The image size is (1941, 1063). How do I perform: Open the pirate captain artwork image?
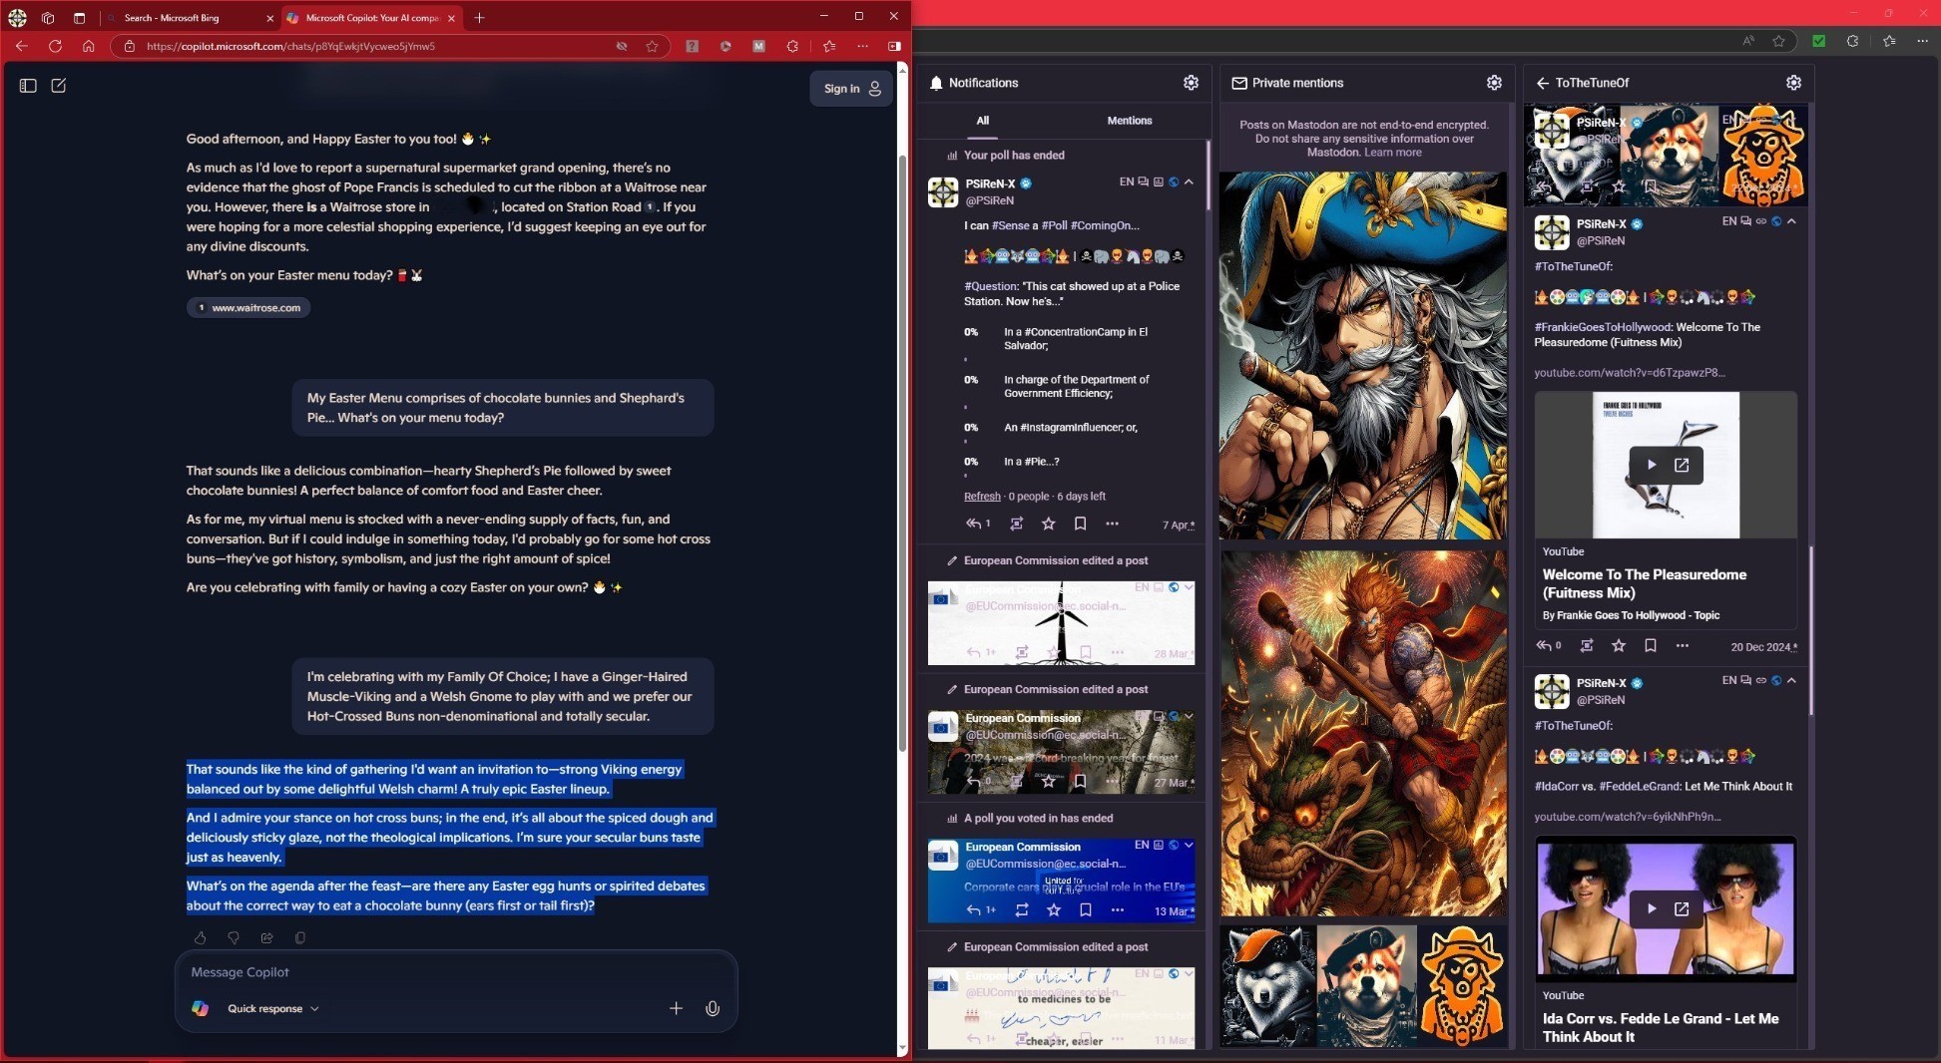click(1363, 356)
